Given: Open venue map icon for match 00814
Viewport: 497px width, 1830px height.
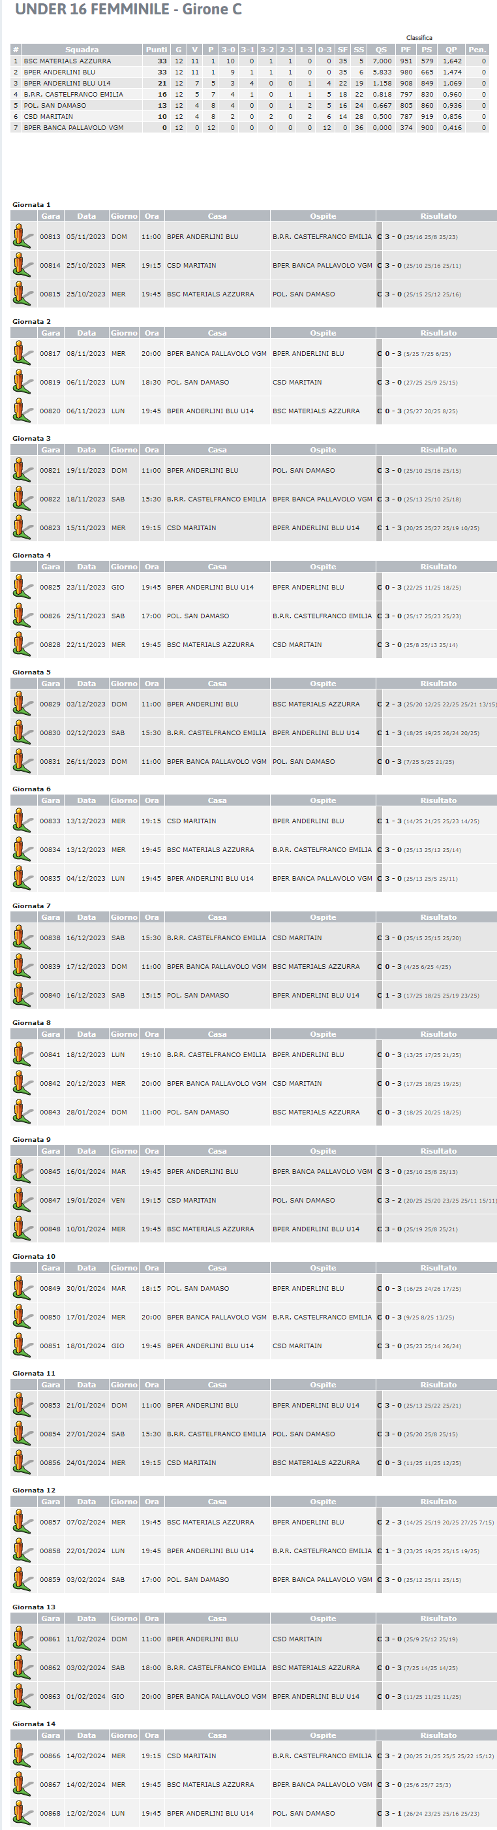Looking at the screenshot, I should (23, 265).
